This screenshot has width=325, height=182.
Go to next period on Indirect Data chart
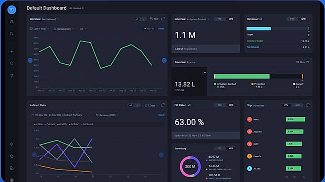[x=161, y=155]
